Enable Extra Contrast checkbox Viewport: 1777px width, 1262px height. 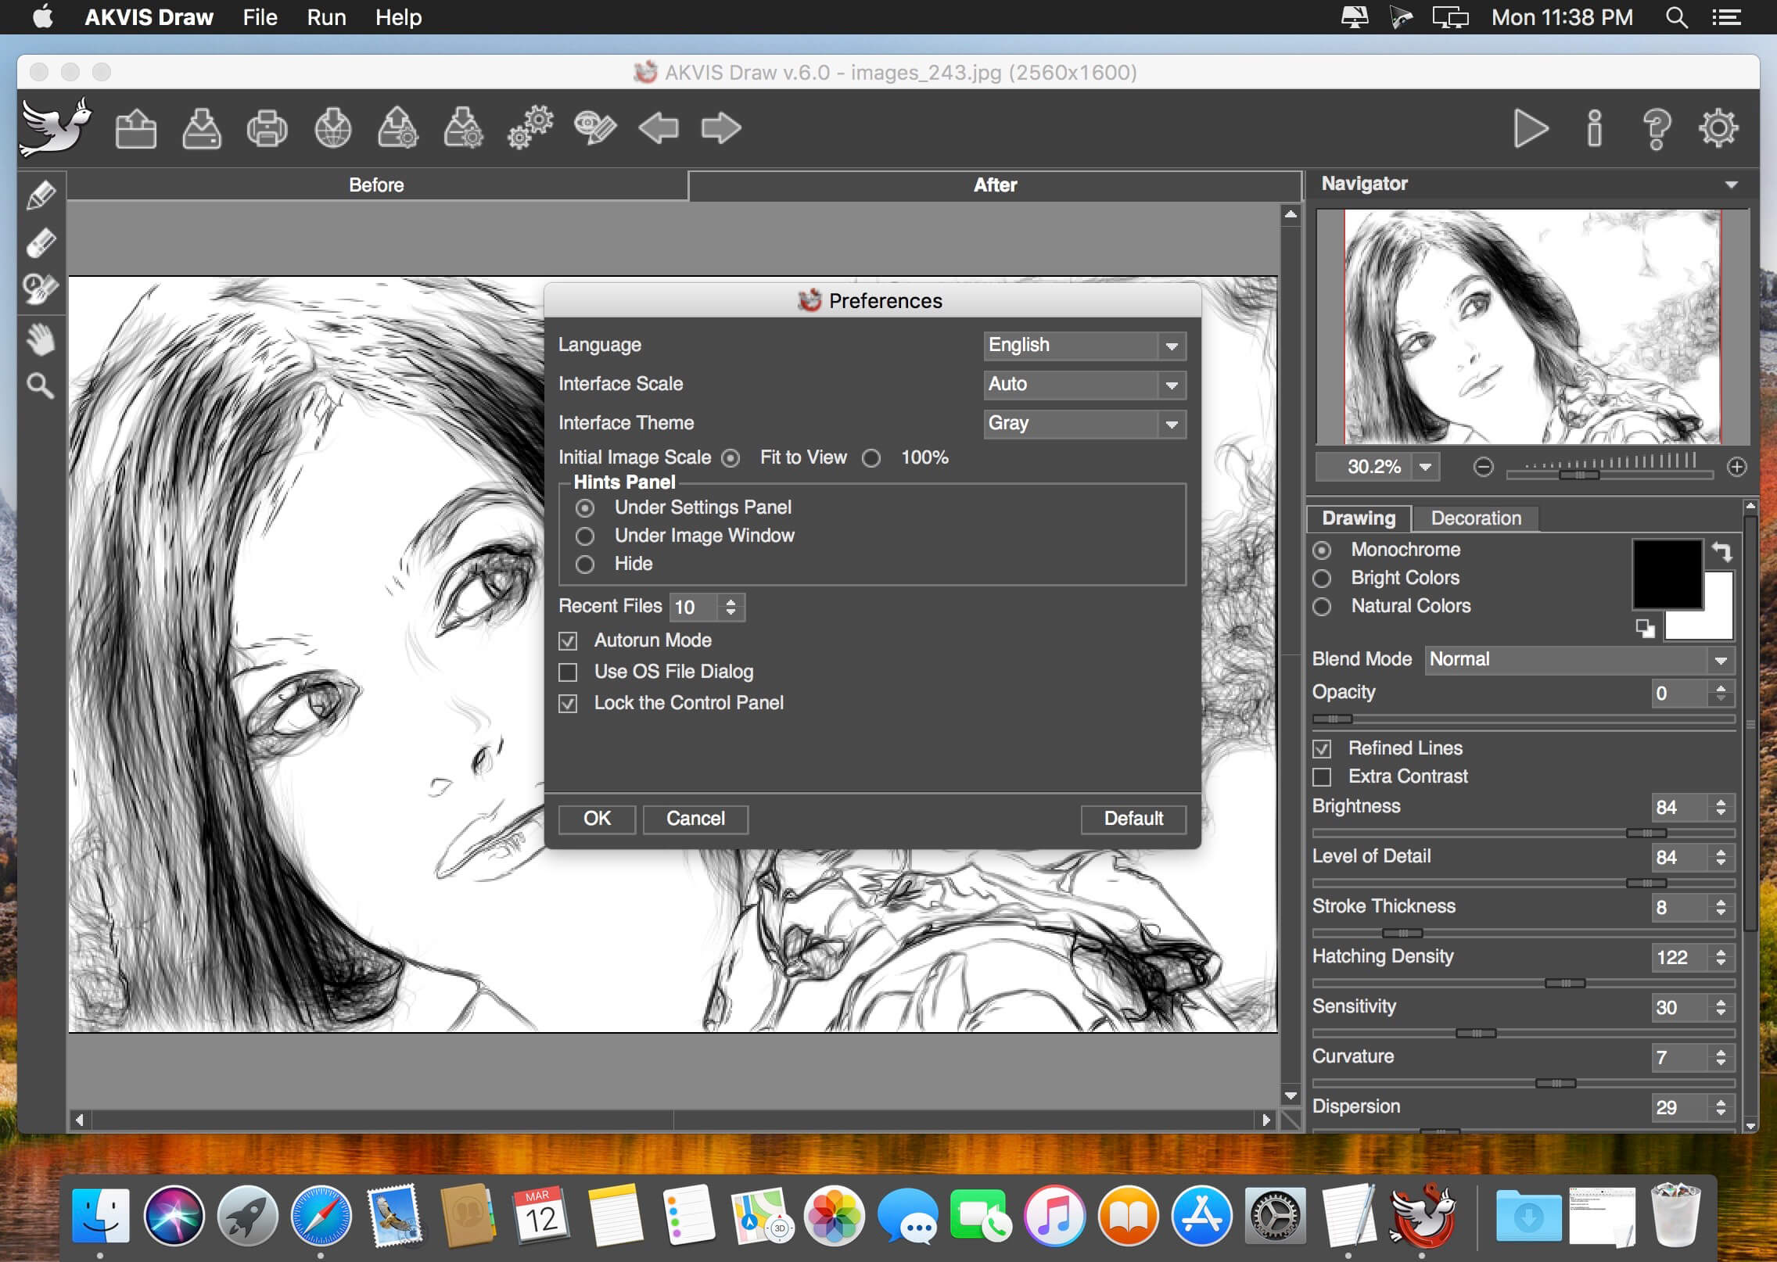pos(1322,777)
